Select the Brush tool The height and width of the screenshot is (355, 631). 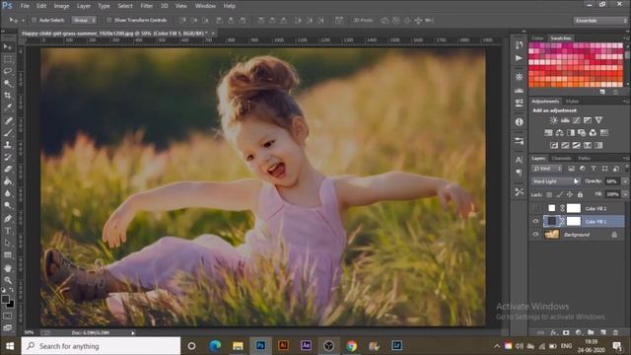click(8, 132)
